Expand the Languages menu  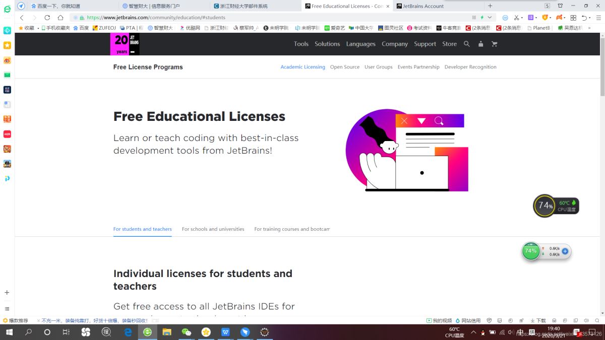pos(360,44)
